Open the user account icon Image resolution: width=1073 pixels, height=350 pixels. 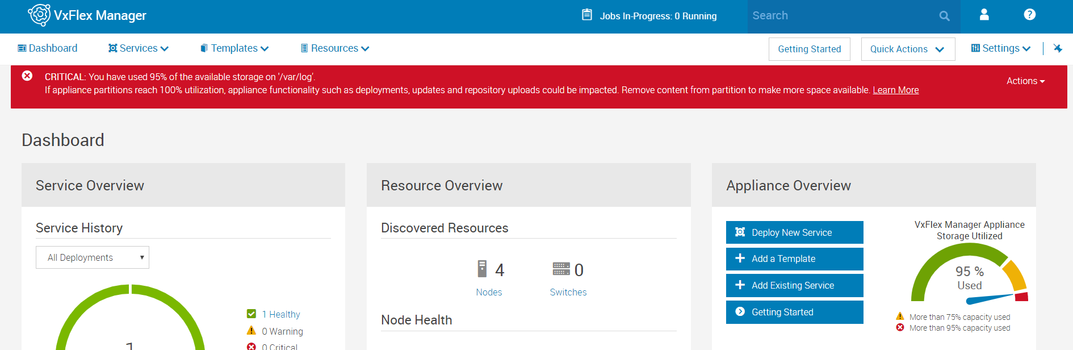point(984,15)
